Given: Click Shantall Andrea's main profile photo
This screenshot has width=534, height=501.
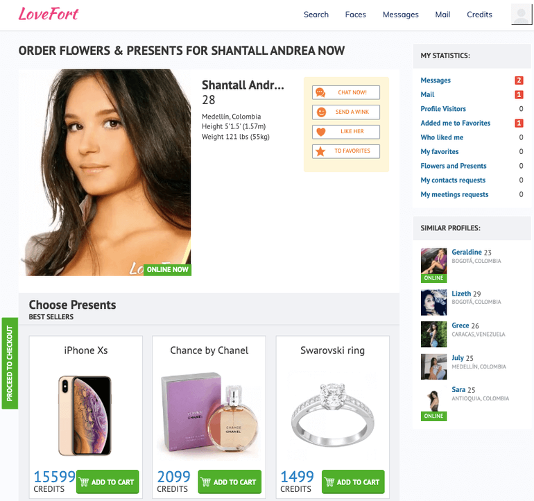Looking at the screenshot, I should [106, 173].
